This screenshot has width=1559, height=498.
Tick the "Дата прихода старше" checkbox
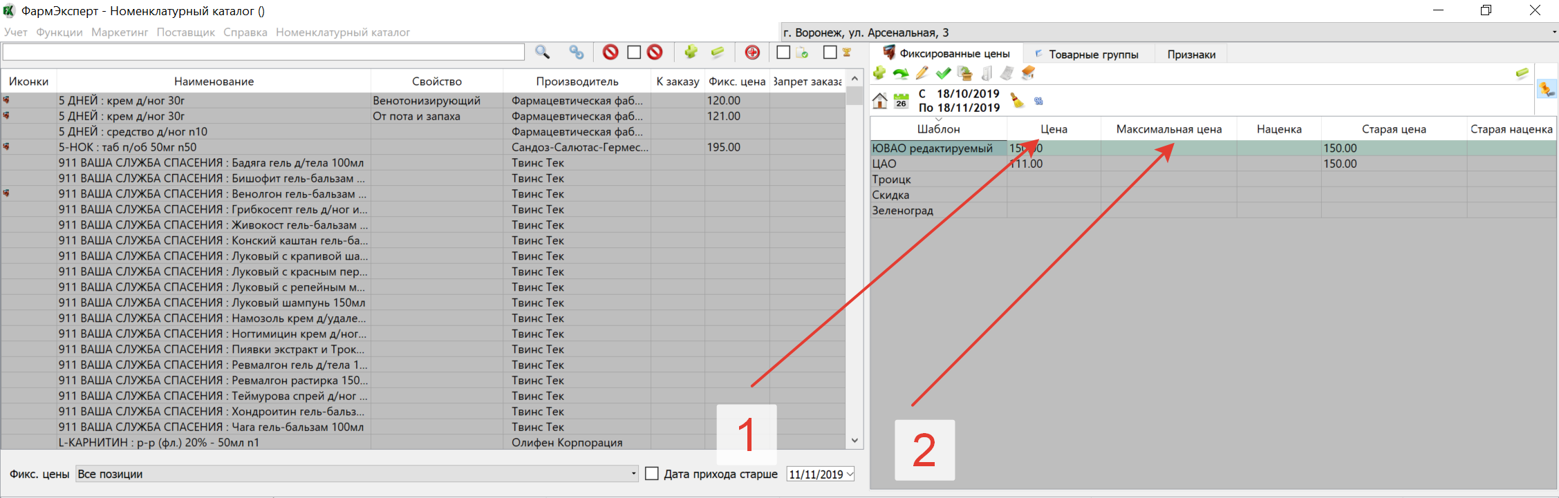651,474
